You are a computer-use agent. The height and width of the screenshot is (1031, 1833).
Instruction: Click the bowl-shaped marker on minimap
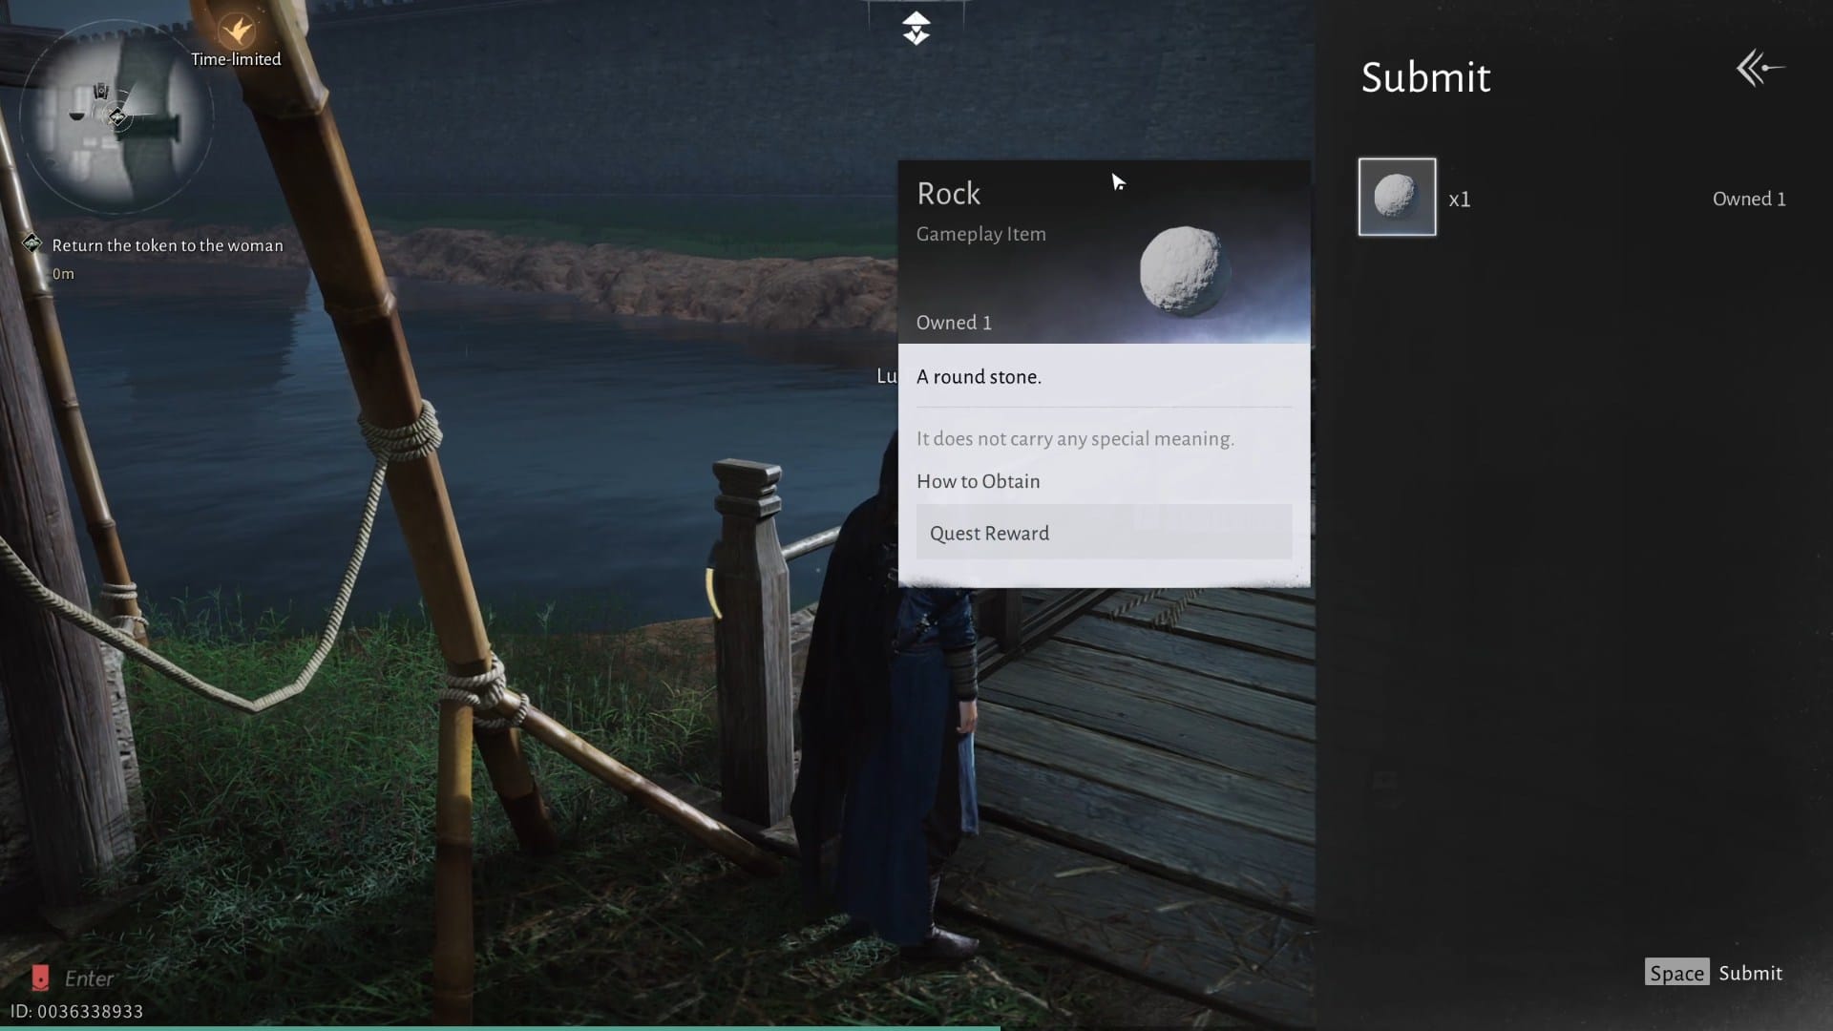coord(76,116)
